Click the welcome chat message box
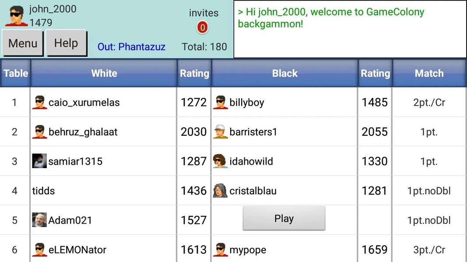Viewport: 467px width, 262px height. click(350, 29)
